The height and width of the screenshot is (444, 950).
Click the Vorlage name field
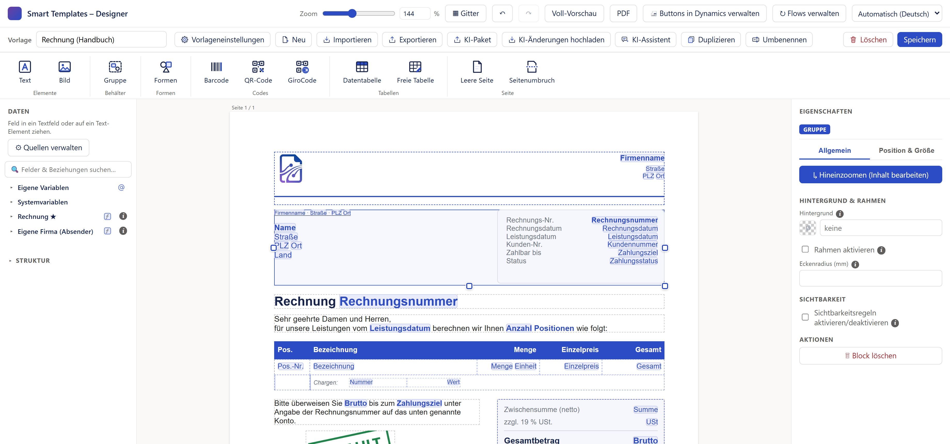click(x=101, y=39)
